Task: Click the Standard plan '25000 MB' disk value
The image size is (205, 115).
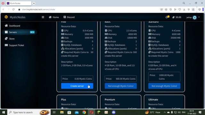Action: click(x=176, y=38)
